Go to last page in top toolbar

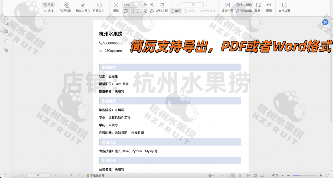pyautogui.click(x=212, y=5)
